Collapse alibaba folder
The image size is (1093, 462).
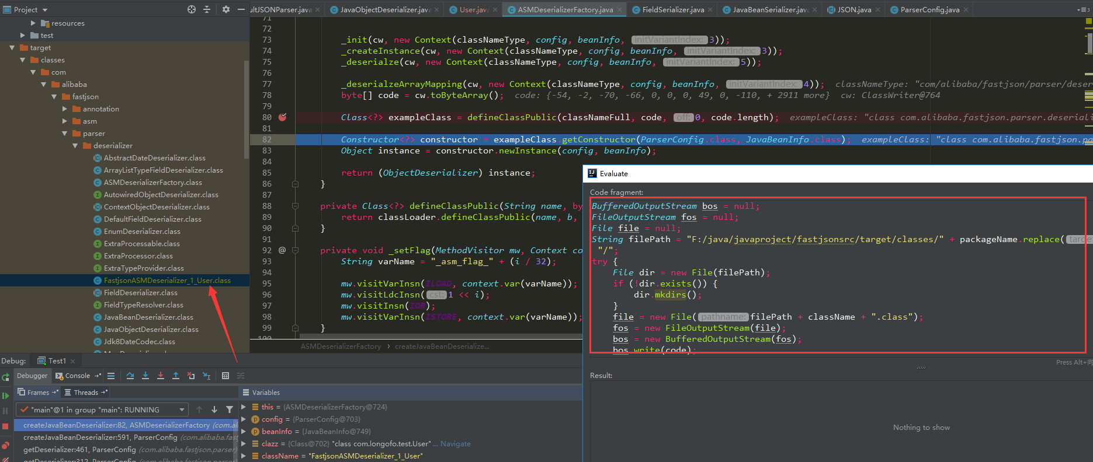(x=44, y=85)
